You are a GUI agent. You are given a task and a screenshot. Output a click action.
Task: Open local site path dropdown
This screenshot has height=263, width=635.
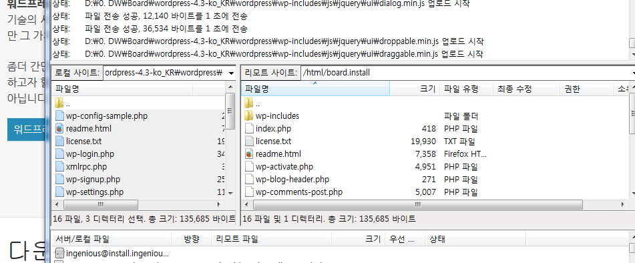[231, 73]
